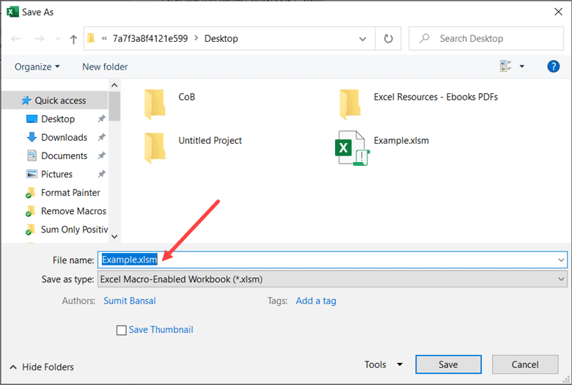The height and width of the screenshot is (385, 572).
Task: Open the Save as type dropdown
Action: pyautogui.click(x=332, y=279)
